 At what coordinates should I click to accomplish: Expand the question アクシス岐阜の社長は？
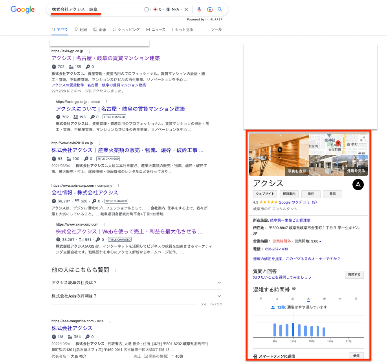click(x=137, y=283)
